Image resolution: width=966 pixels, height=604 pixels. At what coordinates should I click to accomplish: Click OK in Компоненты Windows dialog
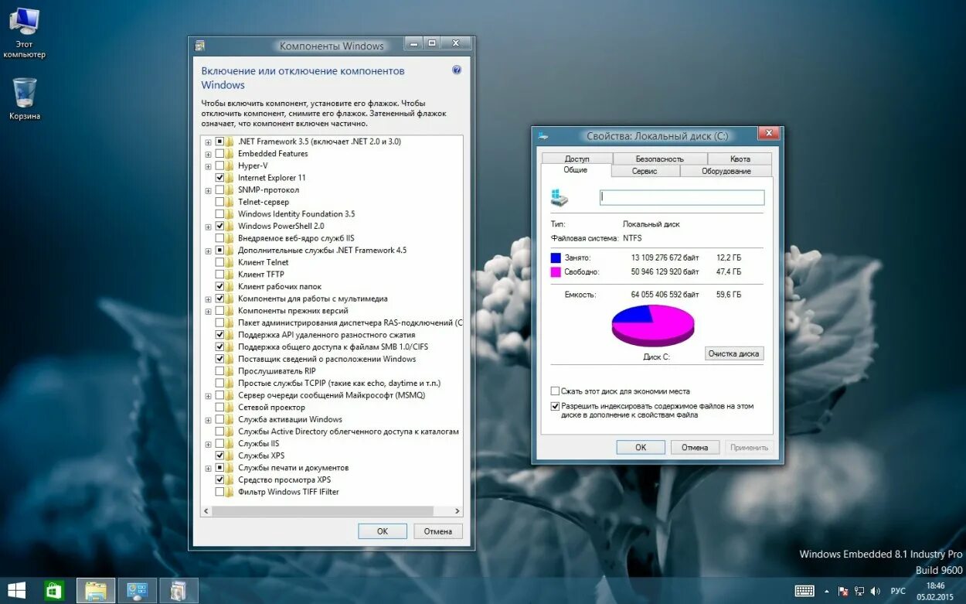[x=383, y=531]
